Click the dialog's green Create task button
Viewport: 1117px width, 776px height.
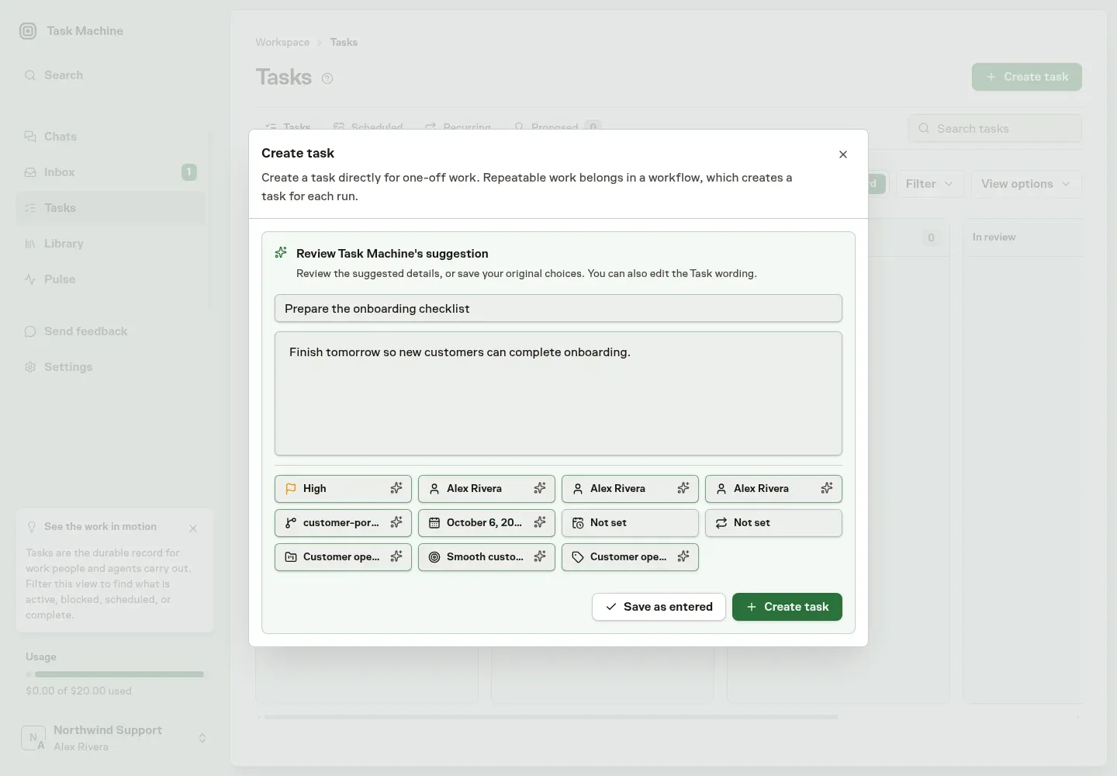point(787,607)
